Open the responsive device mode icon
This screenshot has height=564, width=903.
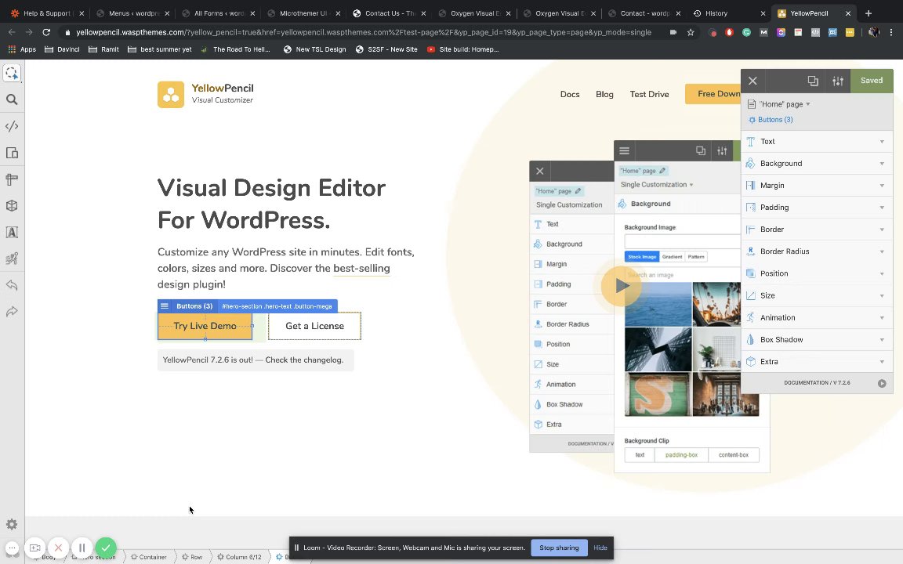coord(12,153)
